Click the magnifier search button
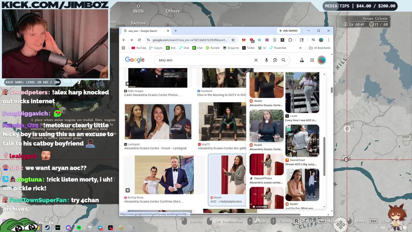The image size is (412, 232). pos(284,60)
